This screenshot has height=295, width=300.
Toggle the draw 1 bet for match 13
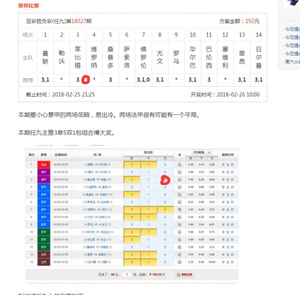(148, 255)
